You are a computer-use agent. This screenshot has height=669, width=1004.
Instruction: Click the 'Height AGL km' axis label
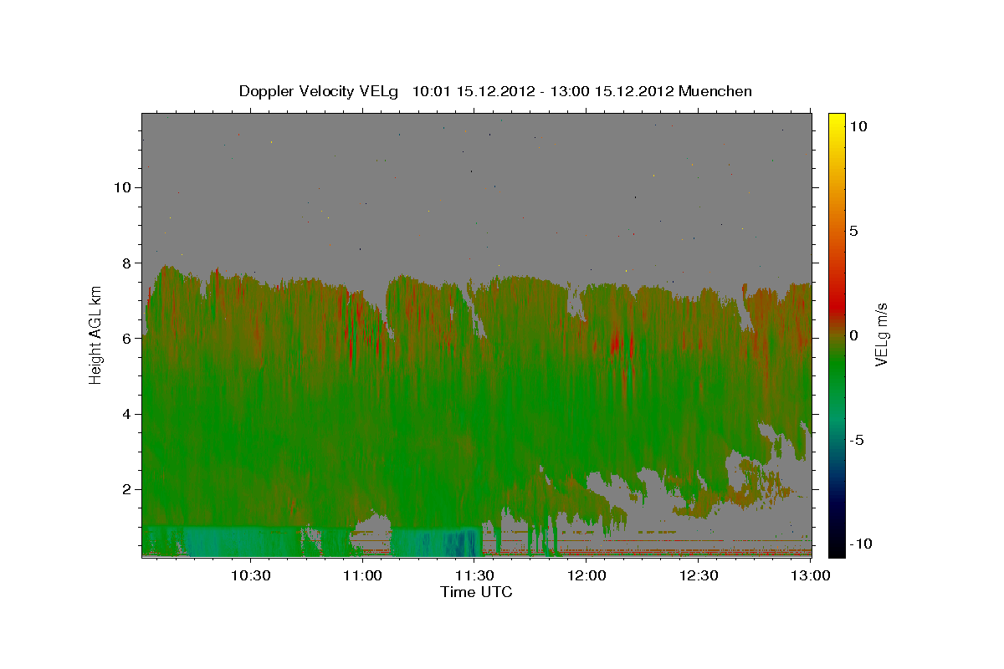click(96, 334)
